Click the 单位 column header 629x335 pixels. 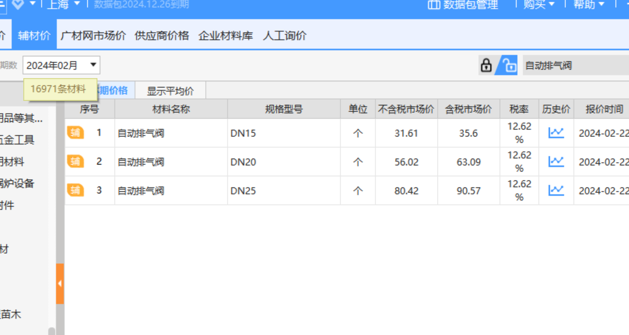tap(358, 109)
